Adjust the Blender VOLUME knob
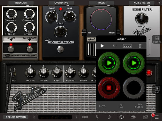The image size is (162, 121). pyautogui.click(x=11, y=14)
